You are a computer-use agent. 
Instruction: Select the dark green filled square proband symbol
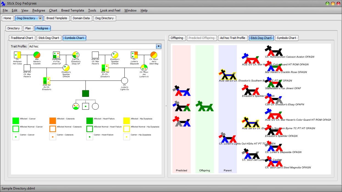[x=85, y=93]
